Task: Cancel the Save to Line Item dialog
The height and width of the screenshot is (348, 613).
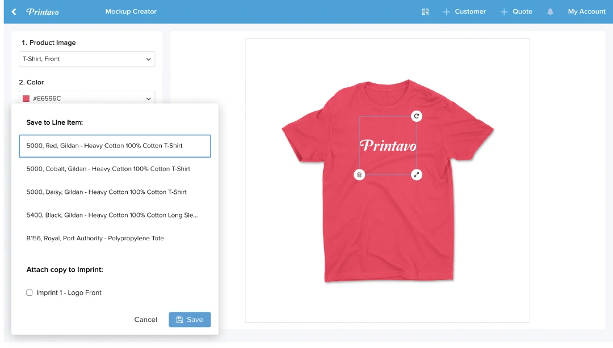Action: 145,320
